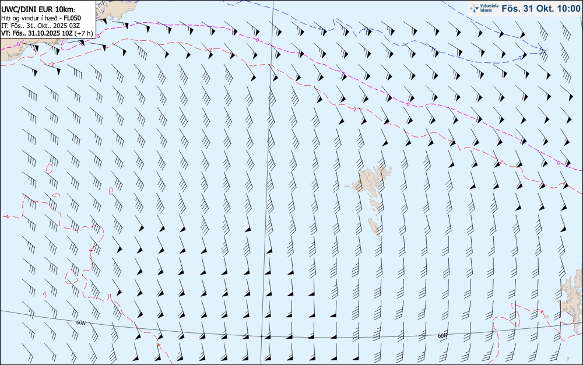
Task: Click the timestamp Fös. 31 Okt. 10:00
Action: tap(540, 8)
